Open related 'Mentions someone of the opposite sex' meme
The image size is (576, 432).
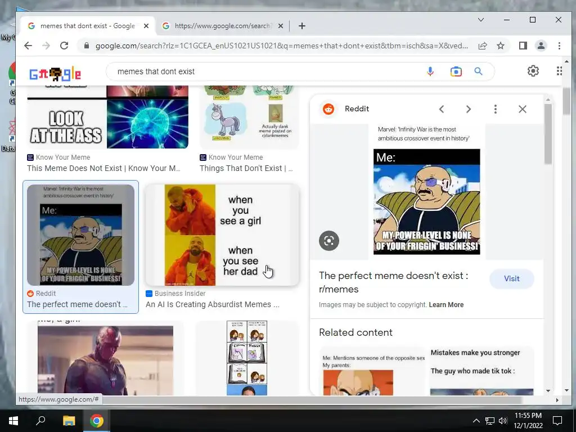click(x=372, y=371)
